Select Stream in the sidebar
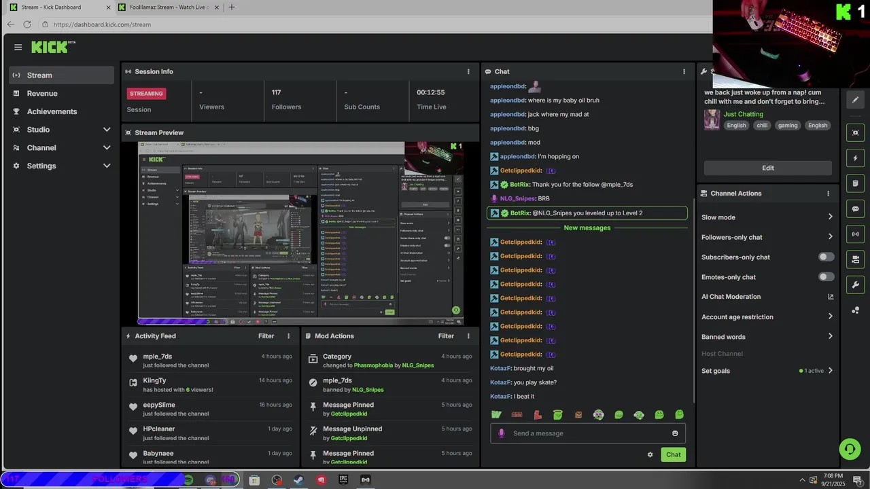 pos(62,75)
